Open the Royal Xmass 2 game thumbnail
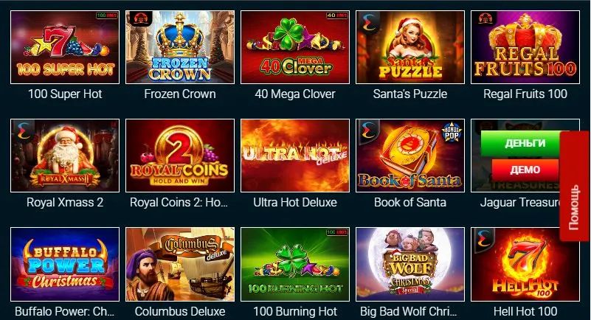The width and height of the screenshot is (591, 320). tap(65, 156)
